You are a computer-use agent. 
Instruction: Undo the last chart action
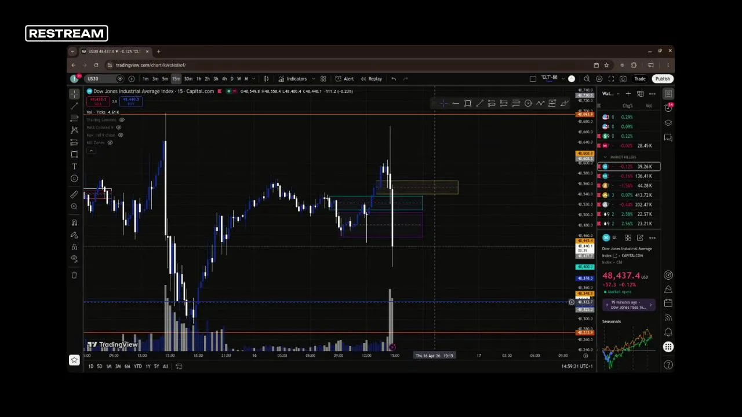(x=394, y=79)
